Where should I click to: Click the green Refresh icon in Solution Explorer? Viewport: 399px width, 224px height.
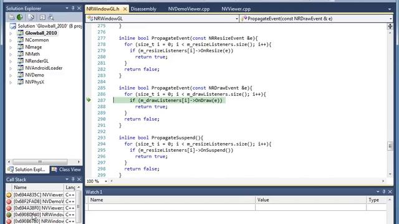pyautogui.click(x=20, y=17)
